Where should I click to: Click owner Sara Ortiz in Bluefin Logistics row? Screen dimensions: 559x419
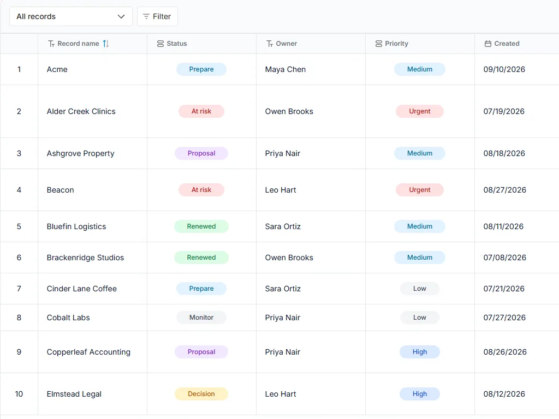283,226
